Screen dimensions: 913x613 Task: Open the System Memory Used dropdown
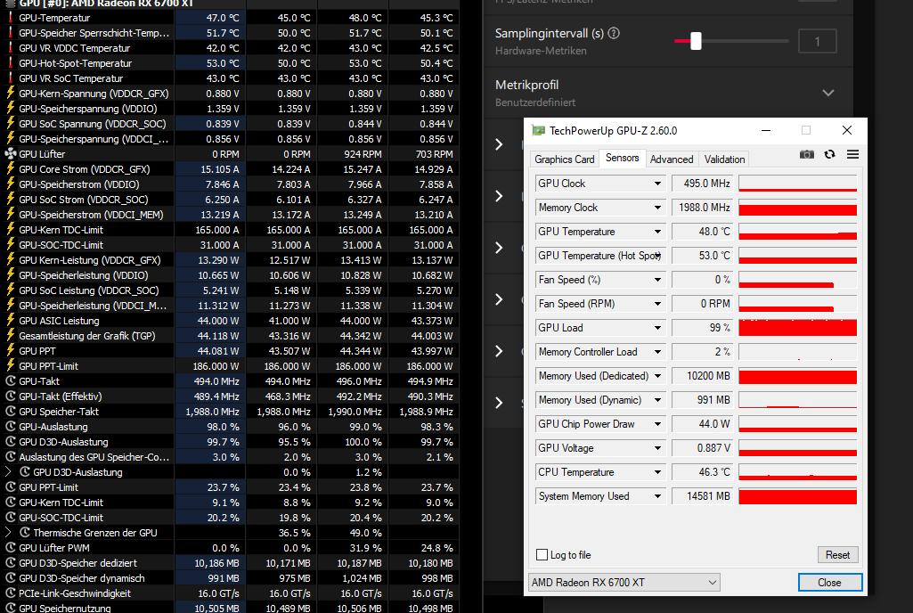(657, 496)
